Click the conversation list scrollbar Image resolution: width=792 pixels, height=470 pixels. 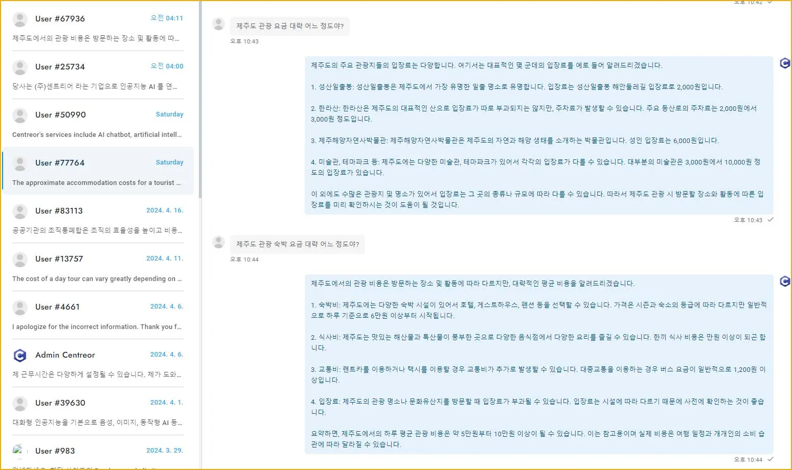tap(200, 102)
